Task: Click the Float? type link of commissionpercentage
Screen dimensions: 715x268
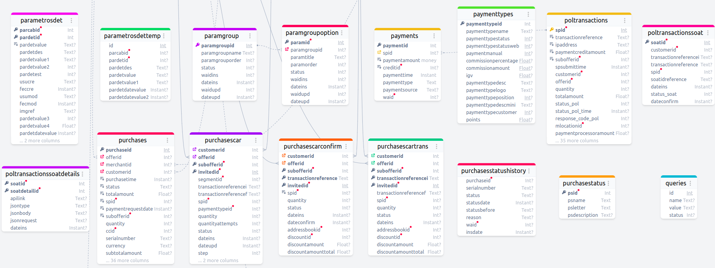Action: click(x=526, y=61)
